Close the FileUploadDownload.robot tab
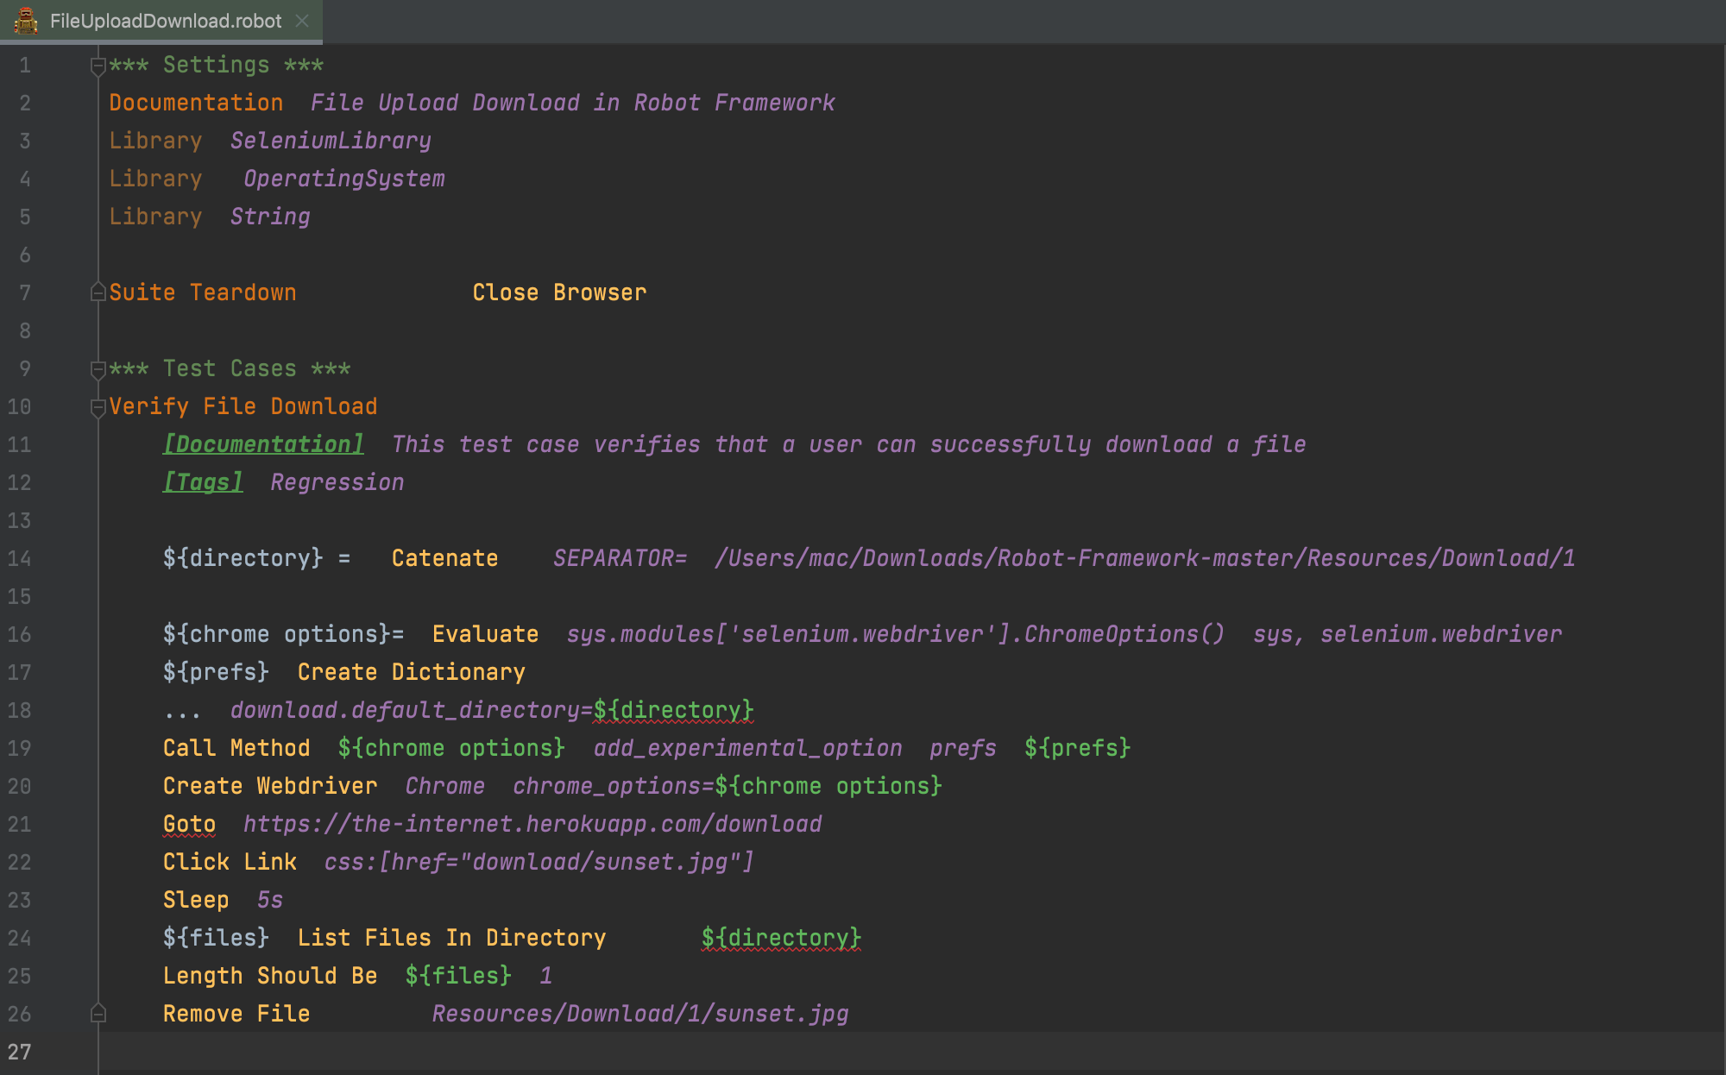The height and width of the screenshot is (1075, 1726). (301, 21)
